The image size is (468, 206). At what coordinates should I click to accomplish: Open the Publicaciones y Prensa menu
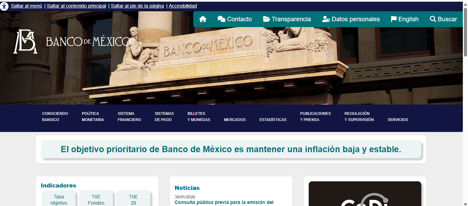point(316,117)
